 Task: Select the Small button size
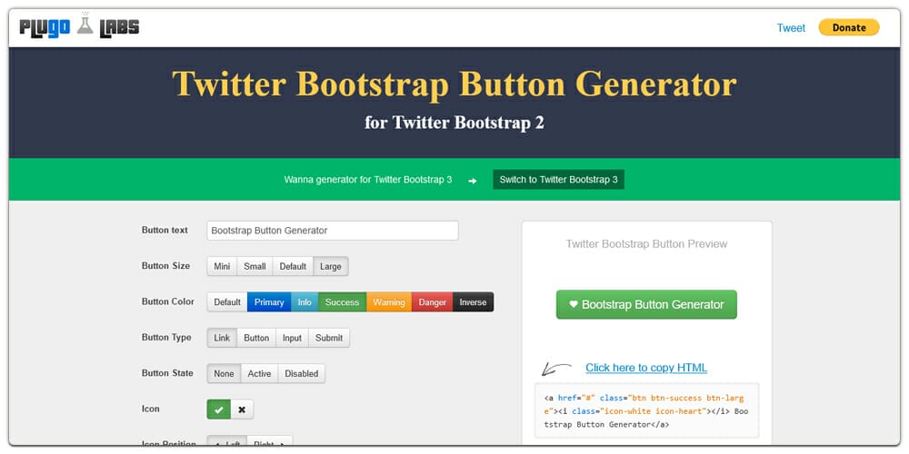click(x=255, y=266)
